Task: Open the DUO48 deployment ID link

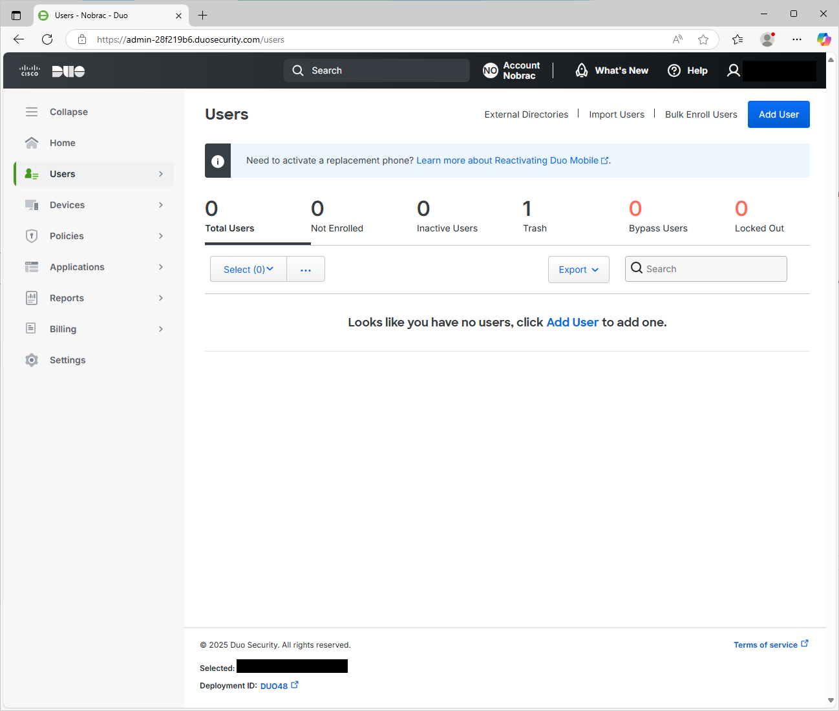Action: tap(279, 686)
